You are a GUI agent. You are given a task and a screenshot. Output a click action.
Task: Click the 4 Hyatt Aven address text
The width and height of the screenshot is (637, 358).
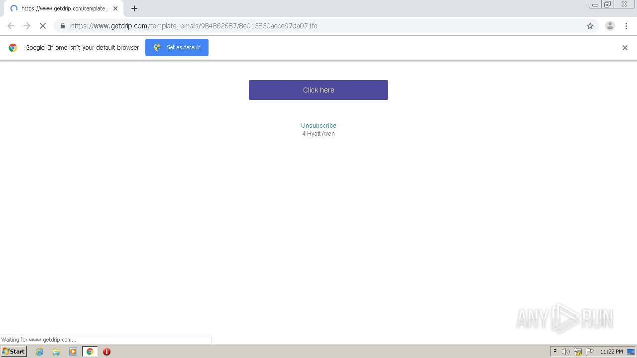coord(318,134)
